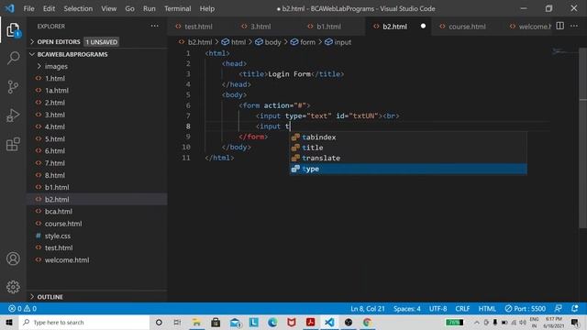Click Spaces: 4 indentation setting
Viewport: 587px width, 330px height.
[x=407, y=309]
